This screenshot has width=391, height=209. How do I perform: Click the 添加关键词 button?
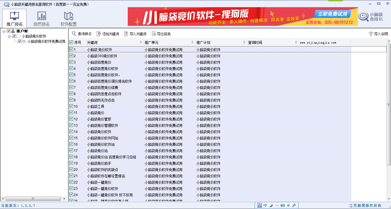[108, 34]
